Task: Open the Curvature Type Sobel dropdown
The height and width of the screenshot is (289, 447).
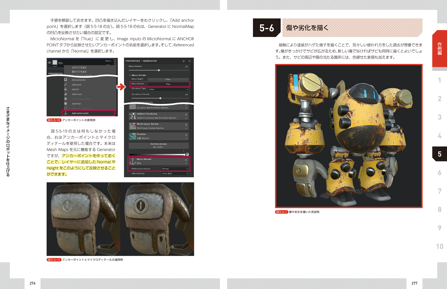Action: coord(168,89)
